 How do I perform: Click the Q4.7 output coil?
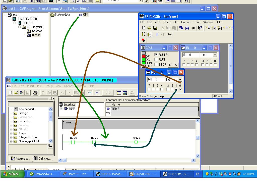coord(136,142)
